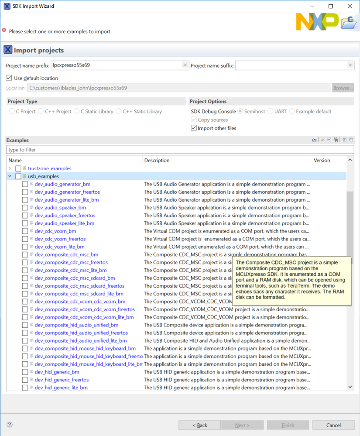Click the Location path field
The width and height of the screenshot is (360, 436).
pos(178,88)
